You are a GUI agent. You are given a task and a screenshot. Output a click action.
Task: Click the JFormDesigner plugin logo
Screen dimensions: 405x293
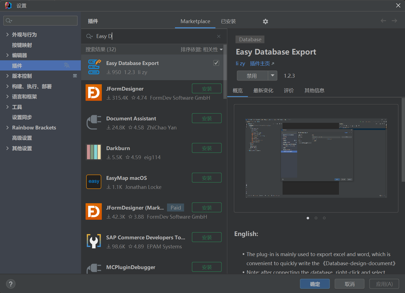point(94,93)
